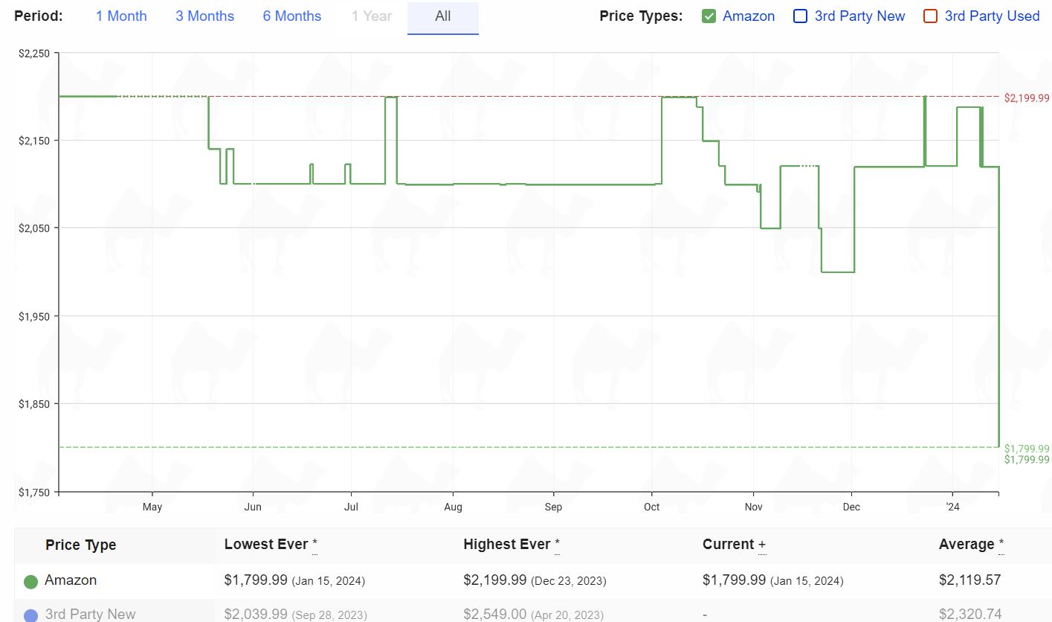The image size is (1052, 622).
Task: Click Amazon highest price $2,199.99 (Dec 23, 2023)
Action: (x=535, y=580)
